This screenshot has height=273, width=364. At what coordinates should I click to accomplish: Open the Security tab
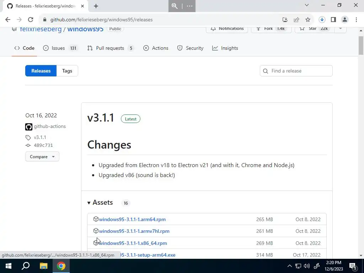190,48
